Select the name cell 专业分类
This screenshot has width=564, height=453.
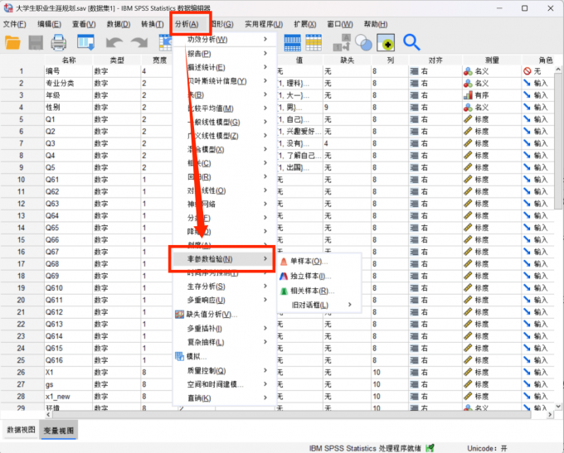tap(69, 84)
